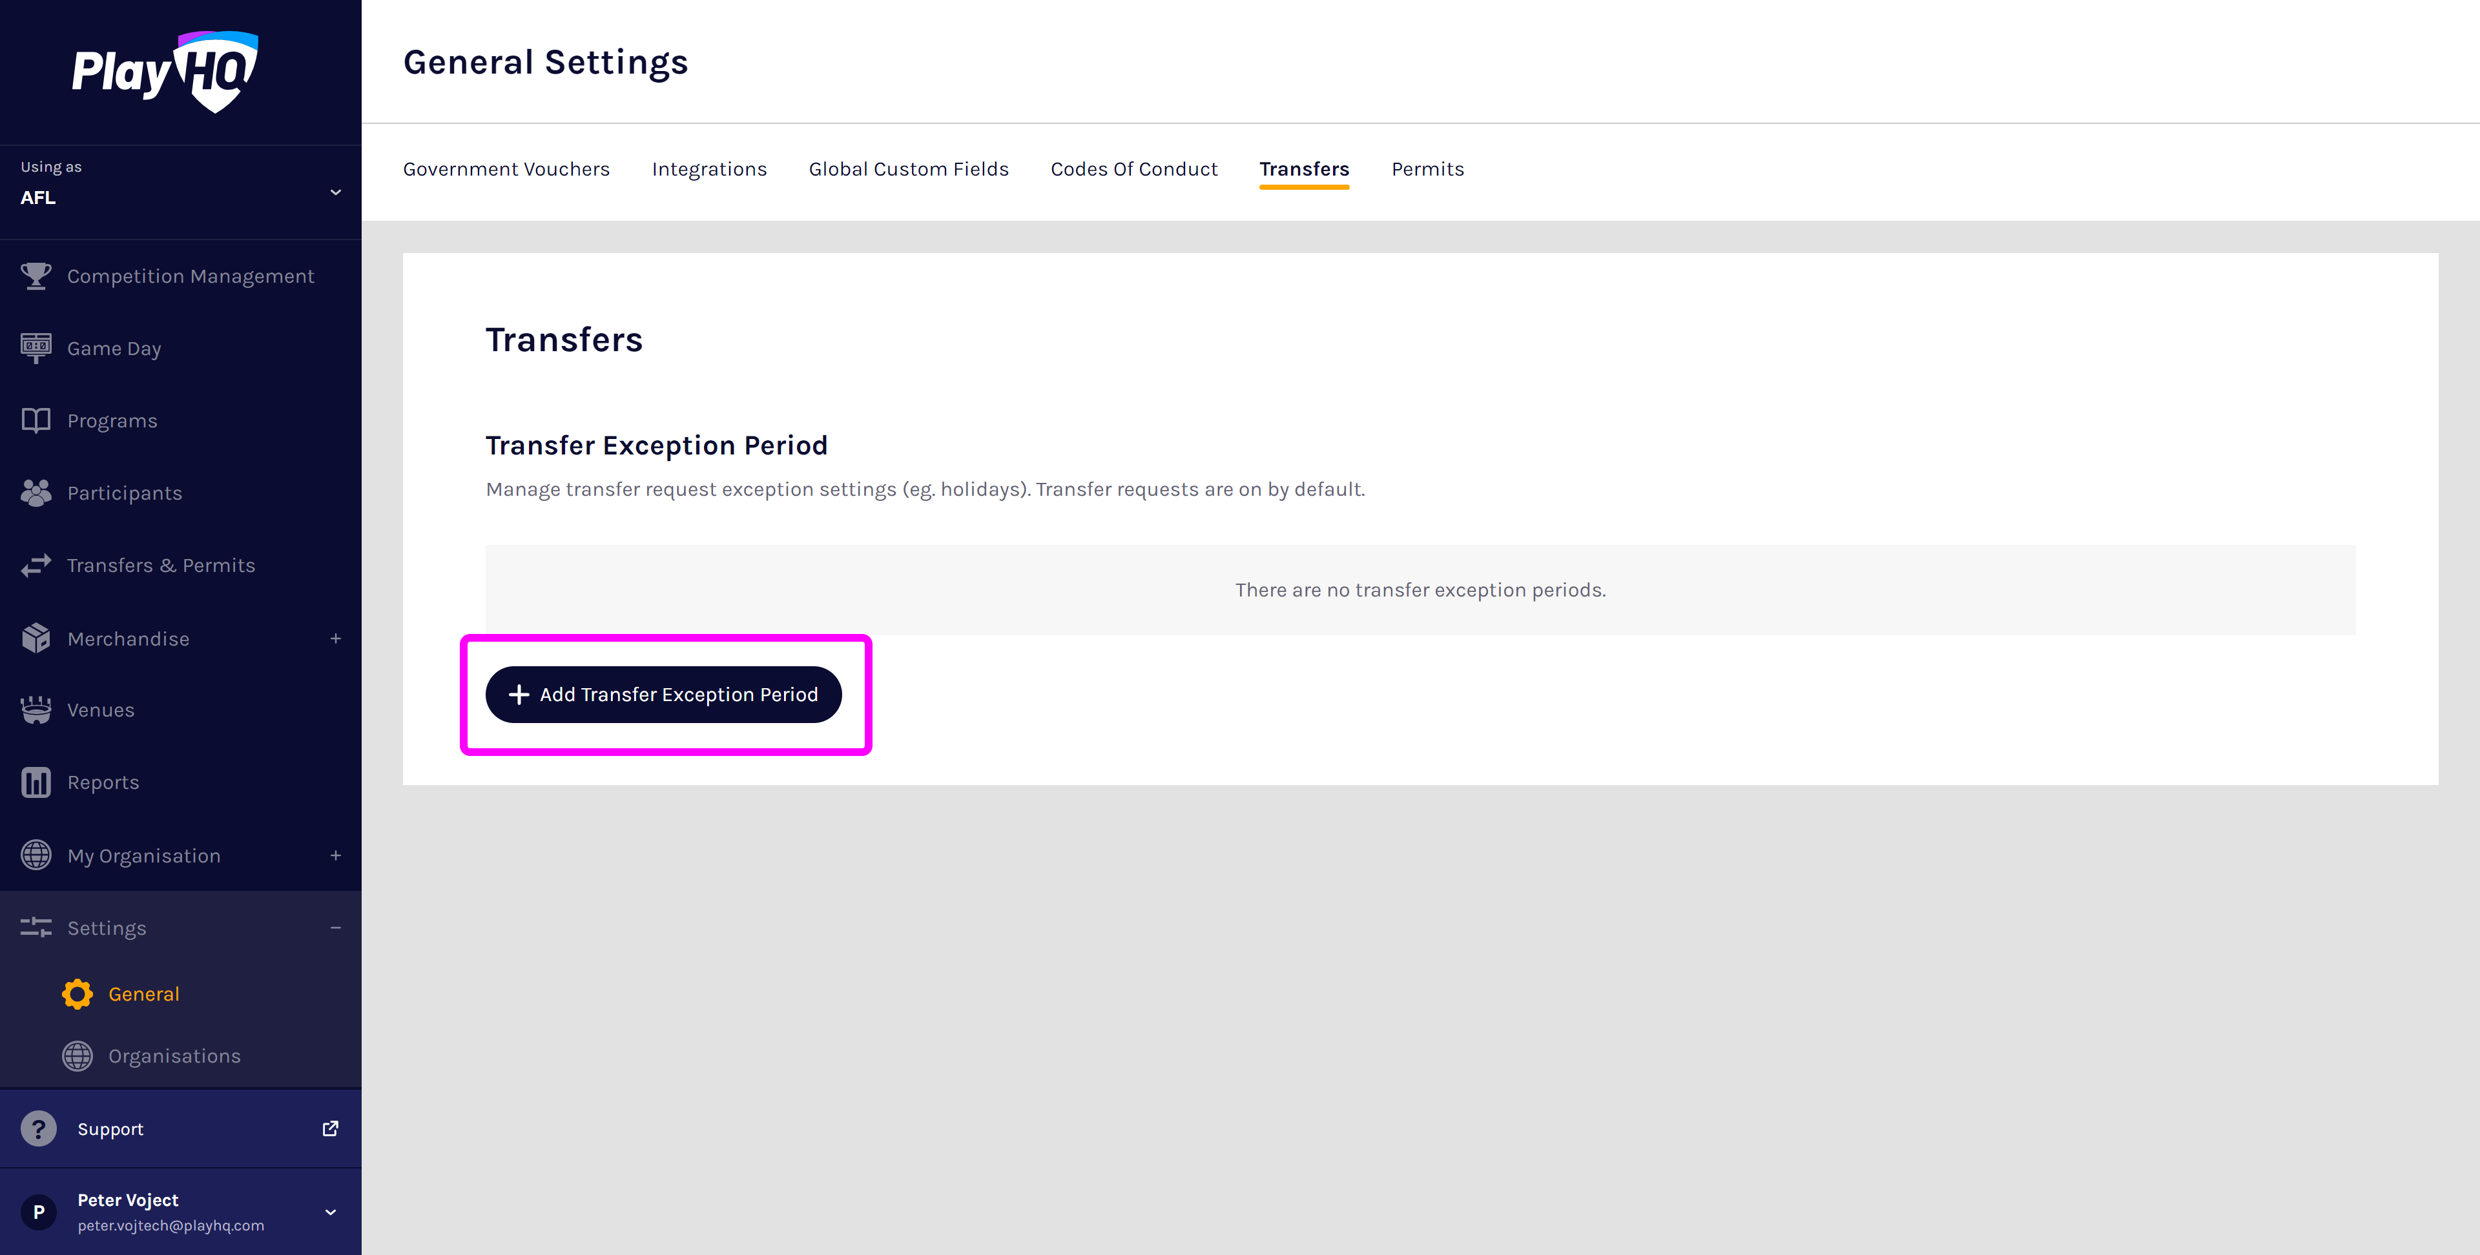Click Transfers & Permits arrows icon
Screen dimensions: 2480x1255
tap(36, 565)
